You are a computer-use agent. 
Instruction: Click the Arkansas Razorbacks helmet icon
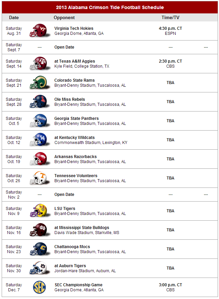pos(39,159)
